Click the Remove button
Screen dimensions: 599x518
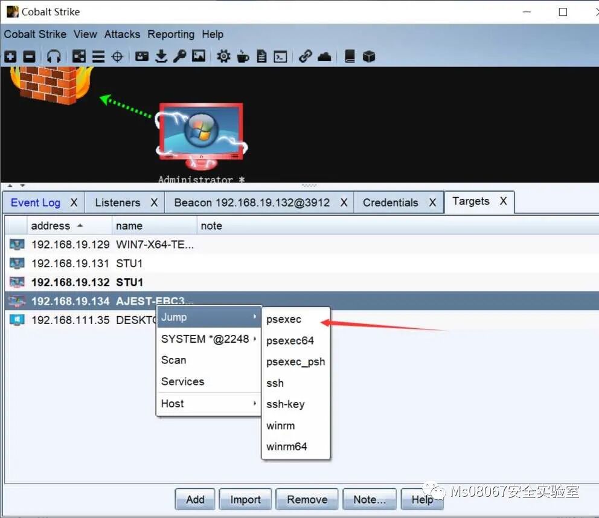(x=307, y=500)
